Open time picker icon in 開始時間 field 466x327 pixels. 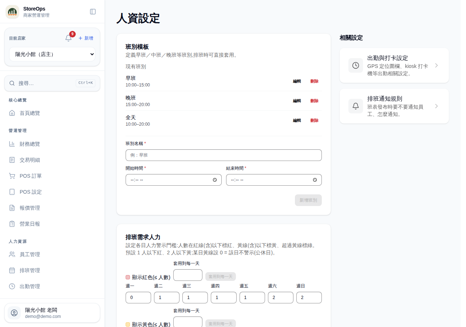[x=215, y=180]
